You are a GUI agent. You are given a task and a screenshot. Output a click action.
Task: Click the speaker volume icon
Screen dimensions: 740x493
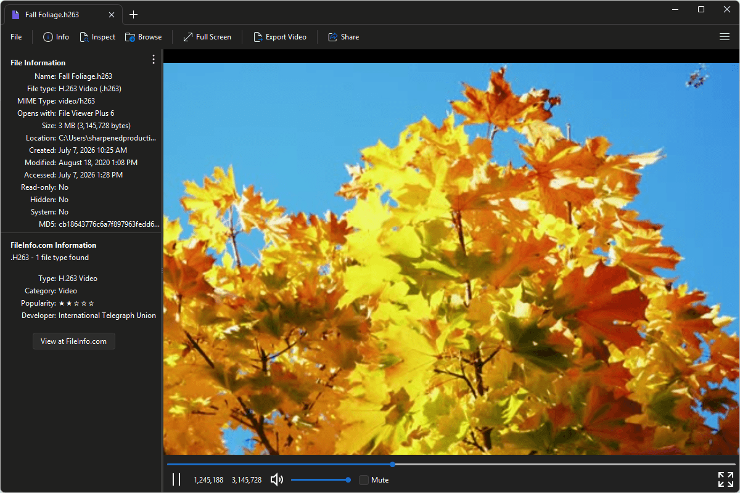click(x=277, y=479)
